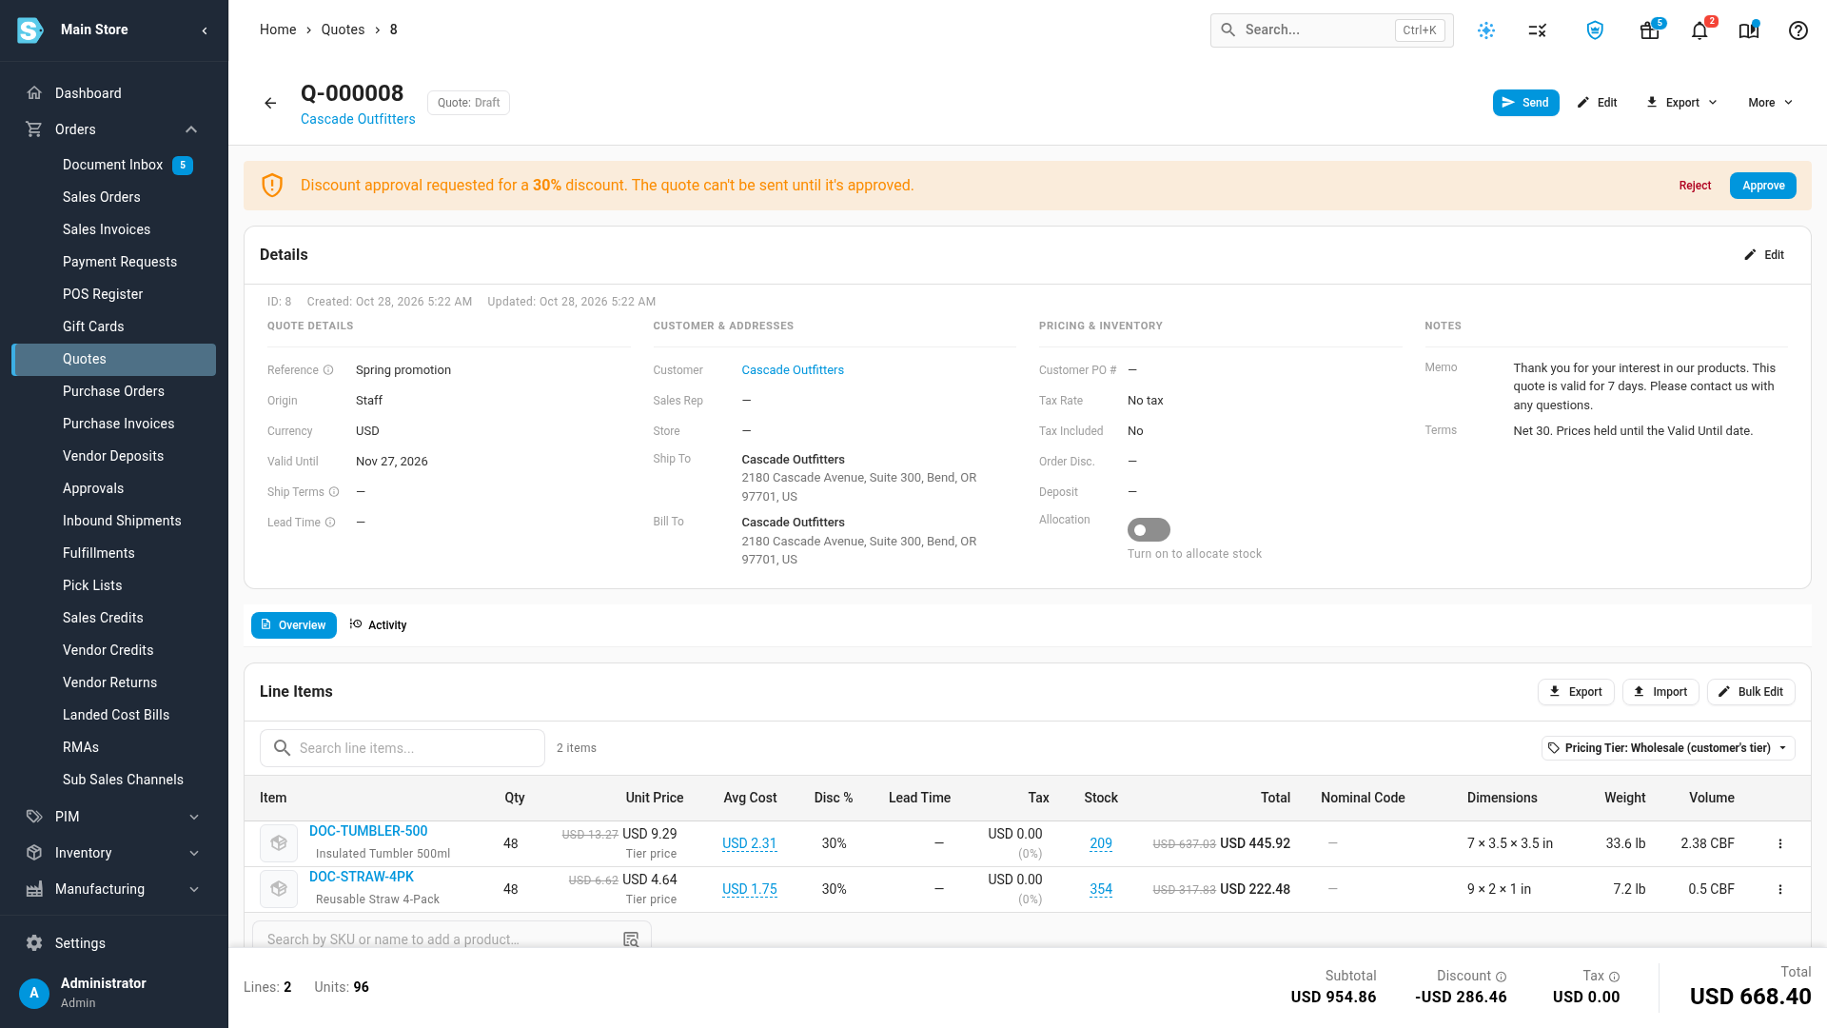Image resolution: width=1827 pixels, height=1028 pixels.
Task: Click the product browse icon in add-product field
Action: [631, 939]
